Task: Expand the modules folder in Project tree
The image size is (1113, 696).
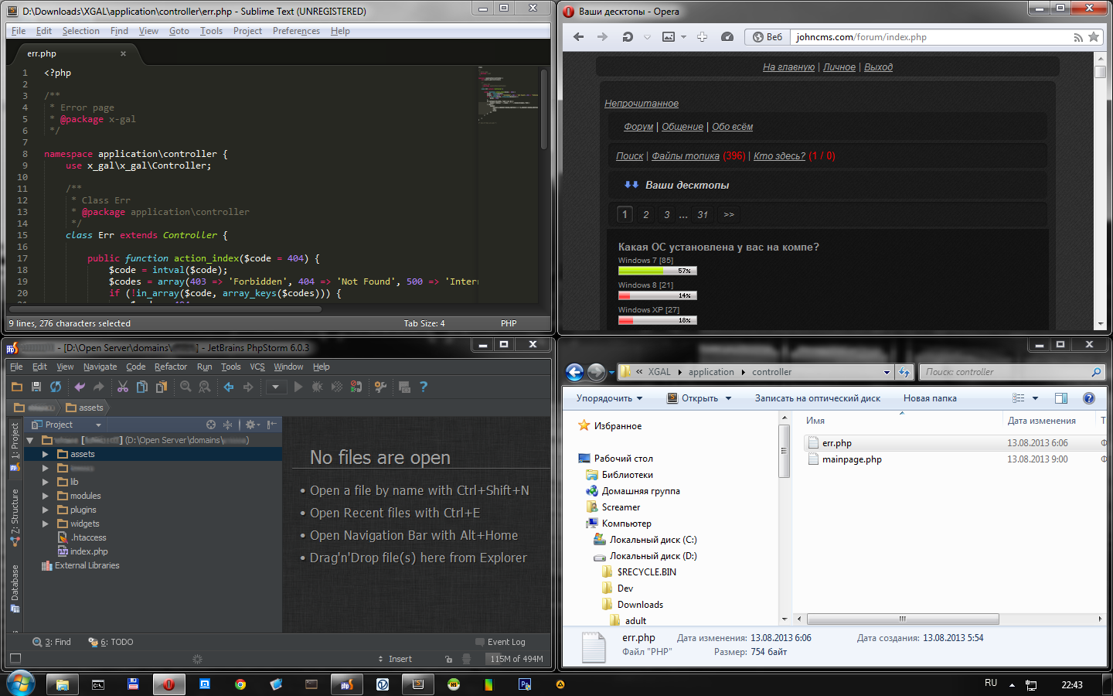Action: (x=46, y=496)
